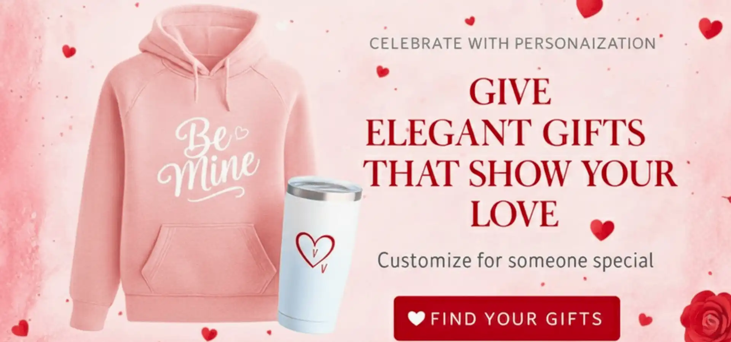Click the silver lid of the tumbler
Image resolution: width=731 pixels, height=342 pixels.
coord(324,189)
